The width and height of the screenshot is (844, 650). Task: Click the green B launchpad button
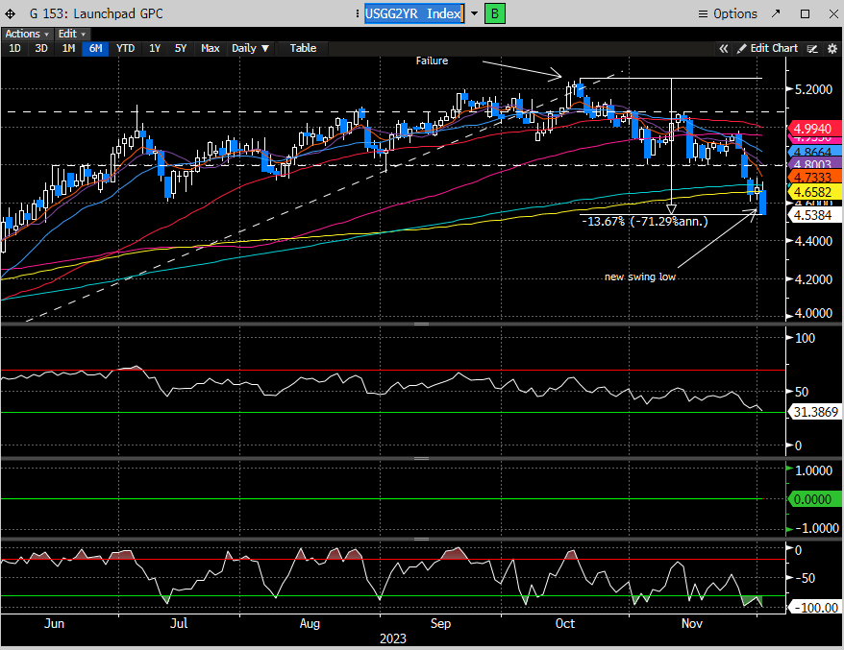(494, 13)
